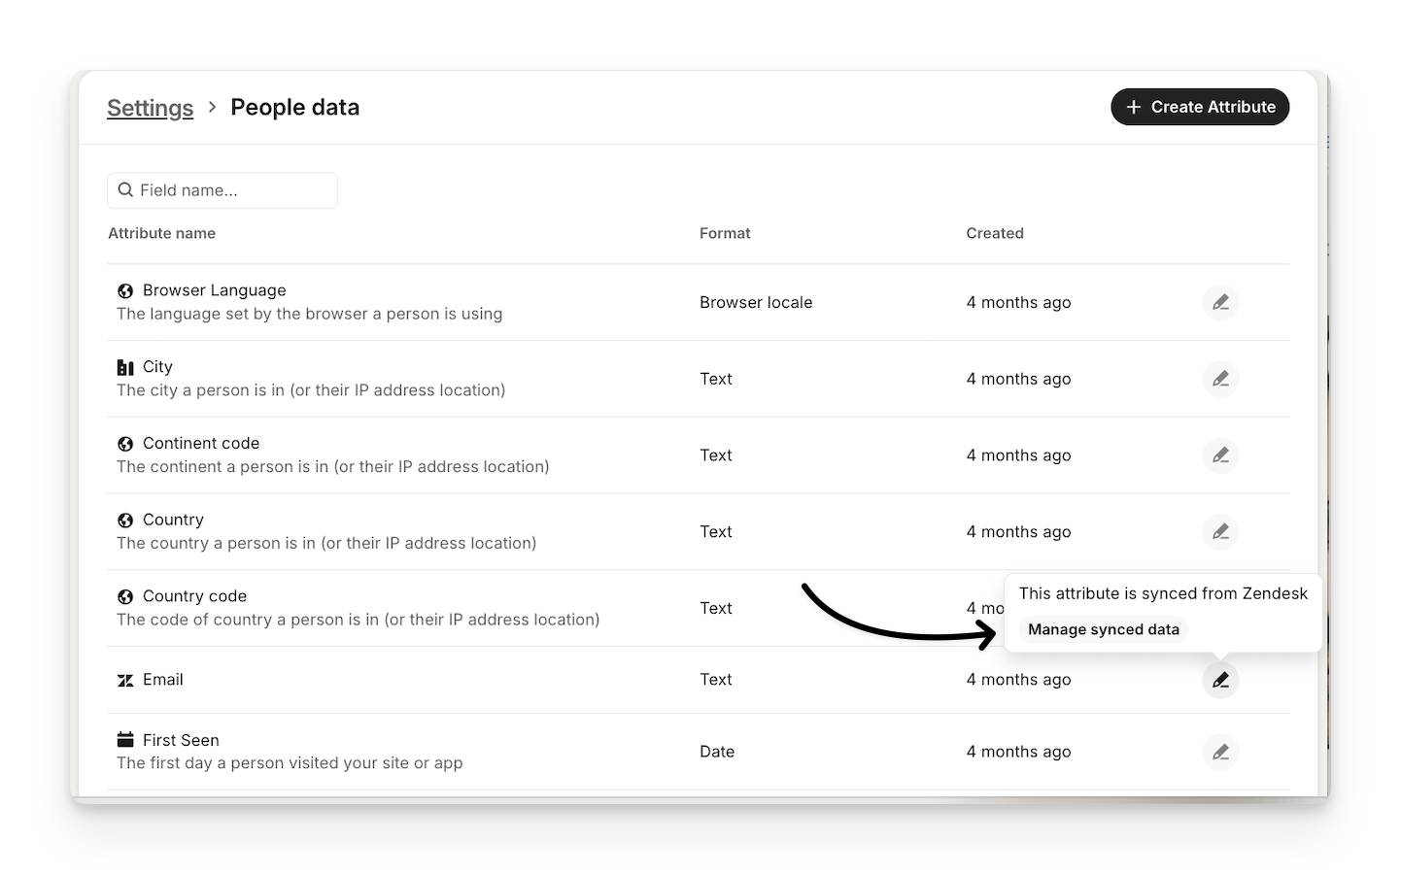Screen dimensions: 1401x874
Task: Click the Format column header
Action: pos(725,233)
